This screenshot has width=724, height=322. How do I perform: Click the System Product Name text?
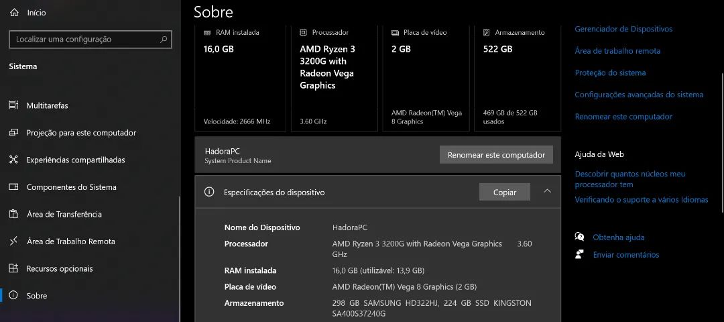pos(238,161)
